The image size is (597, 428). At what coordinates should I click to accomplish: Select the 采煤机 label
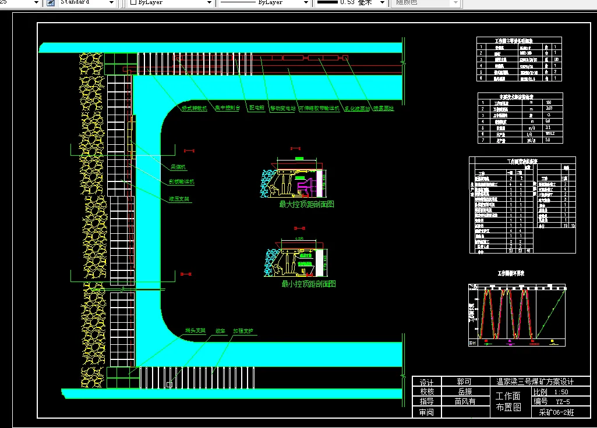coord(178,167)
